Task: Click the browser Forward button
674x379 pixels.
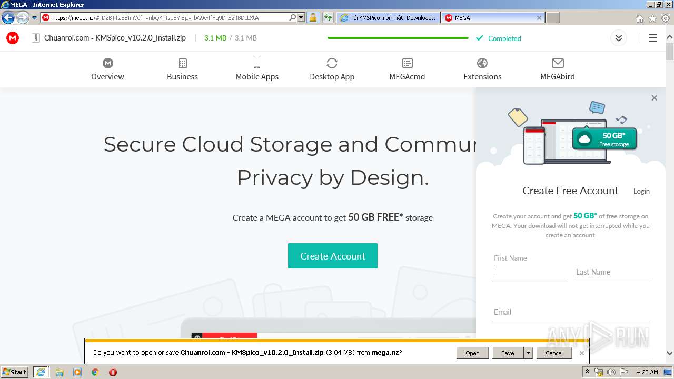Action: [23, 17]
